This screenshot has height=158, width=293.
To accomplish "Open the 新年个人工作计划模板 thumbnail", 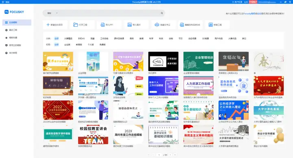I will pos(163,86).
